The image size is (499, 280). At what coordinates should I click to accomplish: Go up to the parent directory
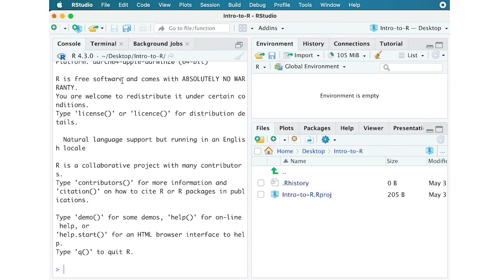point(274,171)
